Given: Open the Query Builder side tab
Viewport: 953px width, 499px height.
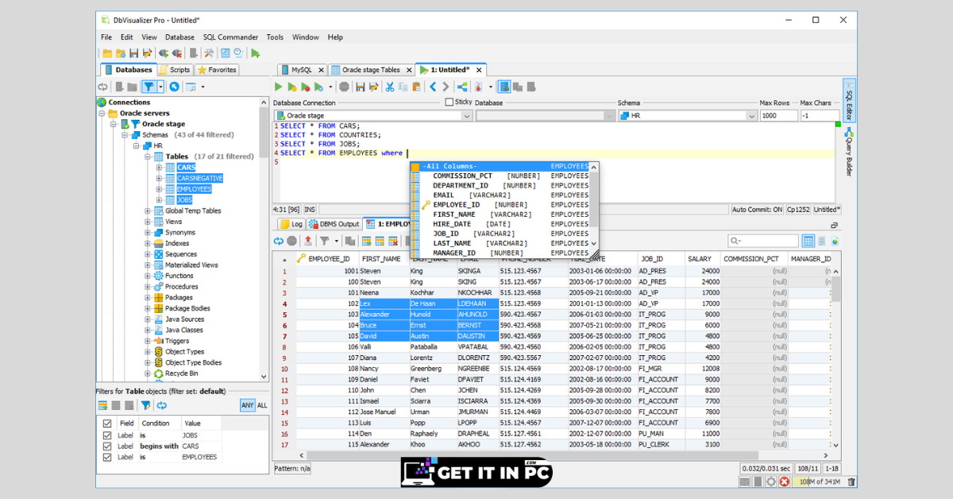Looking at the screenshot, I should (x=849, y=152).
